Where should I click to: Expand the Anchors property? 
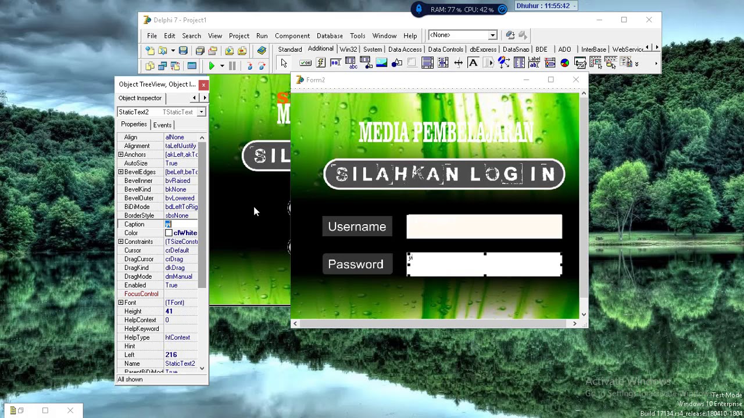point(121,154)
